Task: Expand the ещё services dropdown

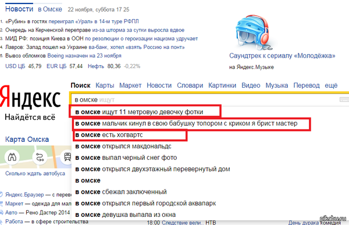Action: [x=331, y=85]
